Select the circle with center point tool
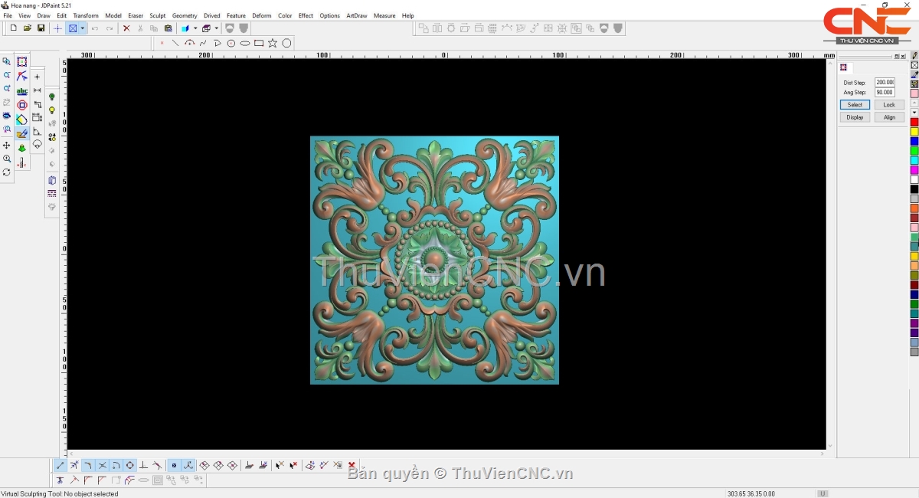 pos(231,44)
